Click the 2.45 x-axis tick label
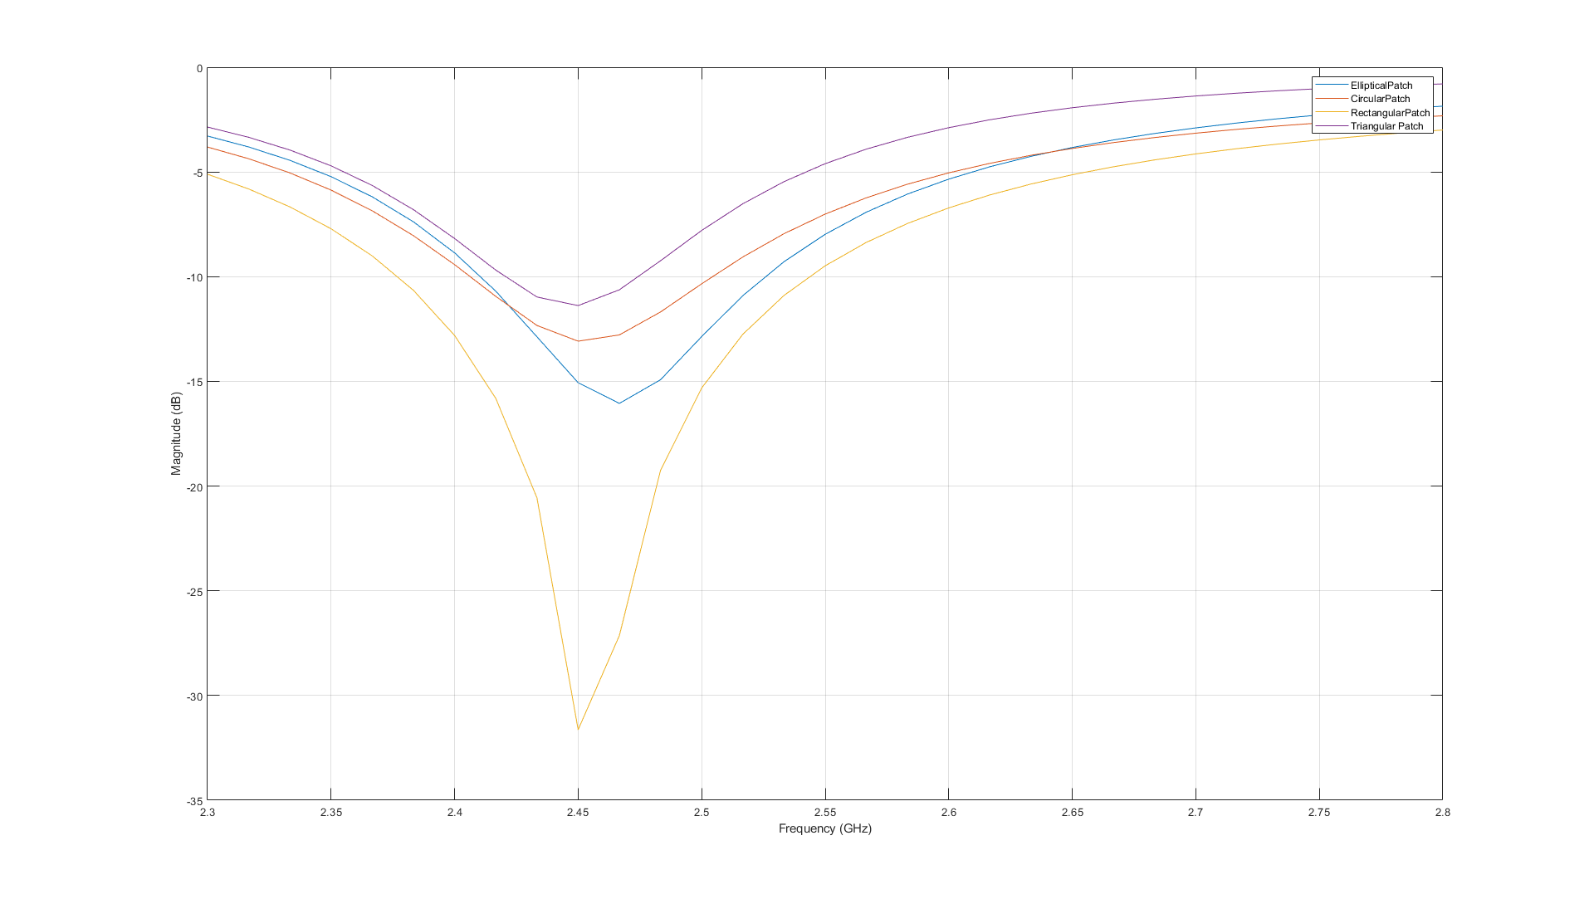This screenshot has width=1594, height=899. [578, 812]
